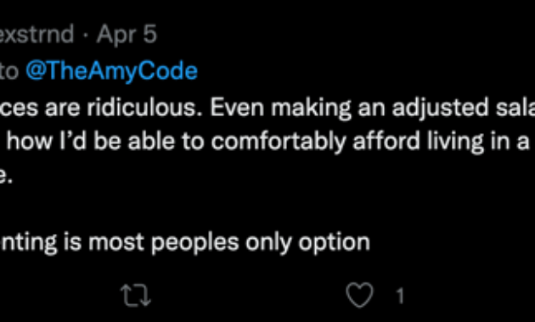Select the tweet line about ridiculous prices
Viewport: 535px width, 322px height.
tap(267, 108)
